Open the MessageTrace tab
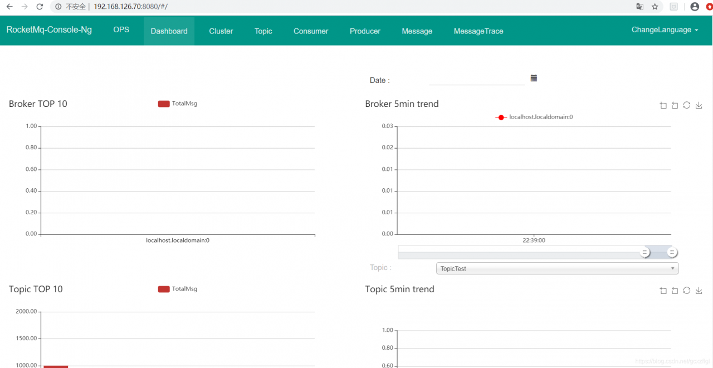This screenshot has width=713, height=368. coord(478,31)
